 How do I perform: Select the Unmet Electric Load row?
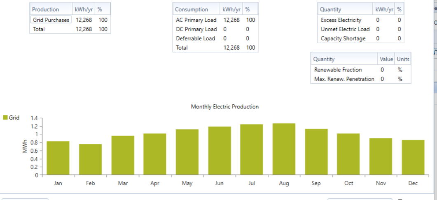361,29
